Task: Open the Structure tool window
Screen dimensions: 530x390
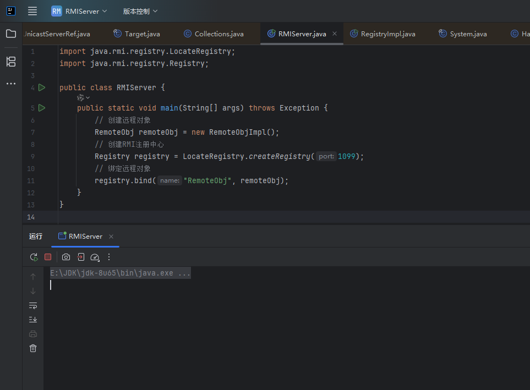Action: tap(11, 61)
